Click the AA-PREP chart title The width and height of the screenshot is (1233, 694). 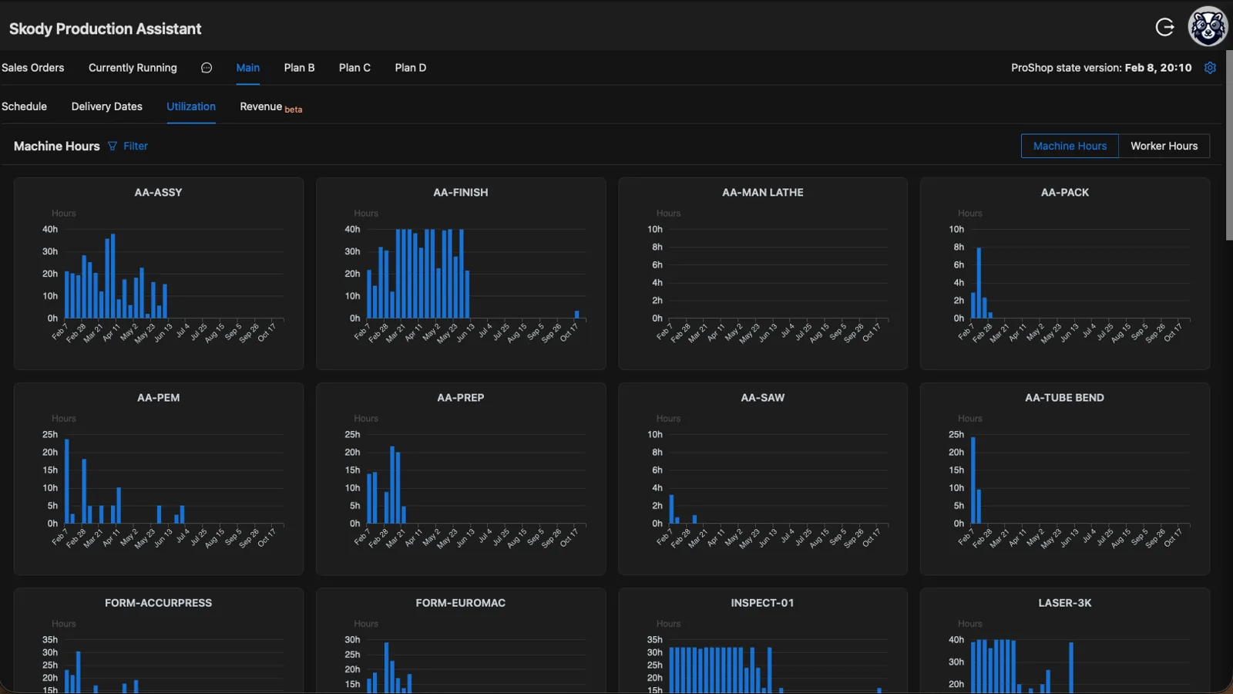460,397
